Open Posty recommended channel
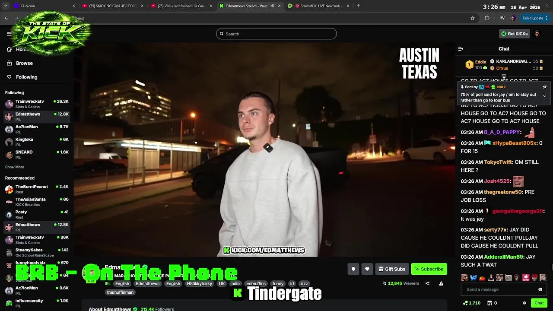553x311 pixels. coord(37,214)
